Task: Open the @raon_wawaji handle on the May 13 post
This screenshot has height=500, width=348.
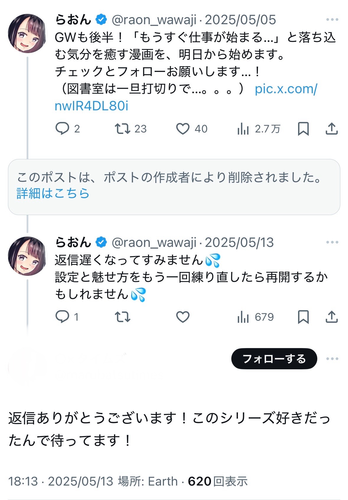Action: 154,242
